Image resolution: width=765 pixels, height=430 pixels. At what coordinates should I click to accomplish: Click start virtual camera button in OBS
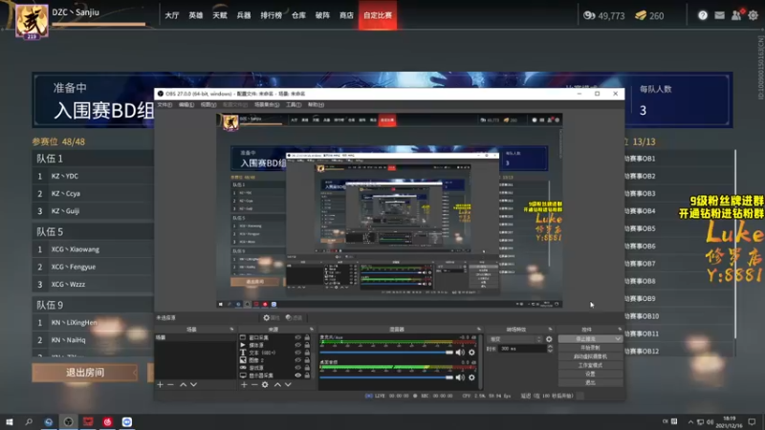(590, 356)
